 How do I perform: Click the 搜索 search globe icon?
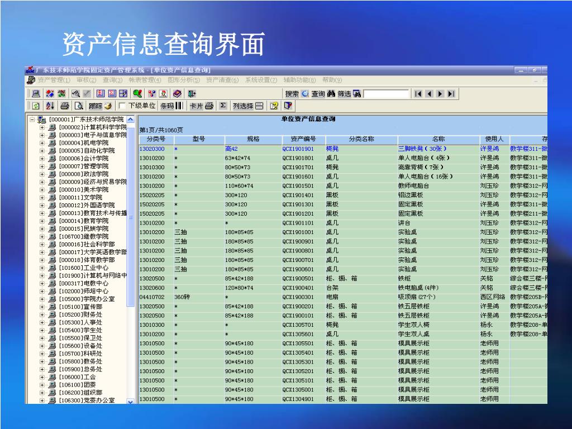click(304, 94)
